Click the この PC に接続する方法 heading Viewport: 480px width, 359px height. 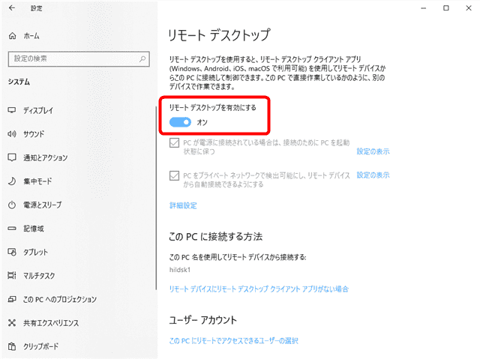tap(216, 236)
